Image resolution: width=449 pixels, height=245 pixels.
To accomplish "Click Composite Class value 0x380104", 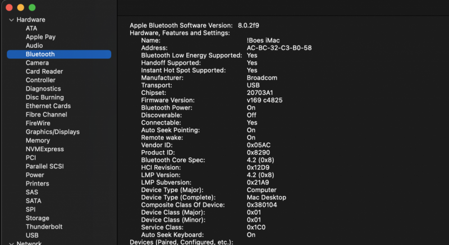I will (262, 205).
